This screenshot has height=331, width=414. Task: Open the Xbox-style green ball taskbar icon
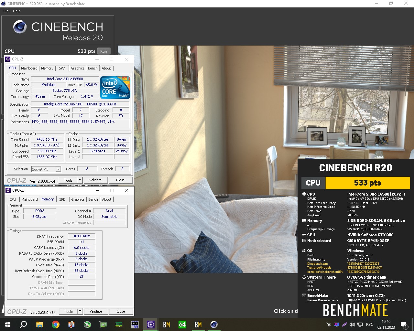pos(87,325)
